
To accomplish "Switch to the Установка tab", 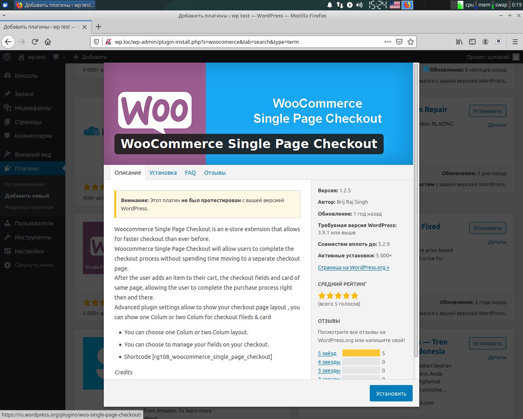I will point(163,173).
